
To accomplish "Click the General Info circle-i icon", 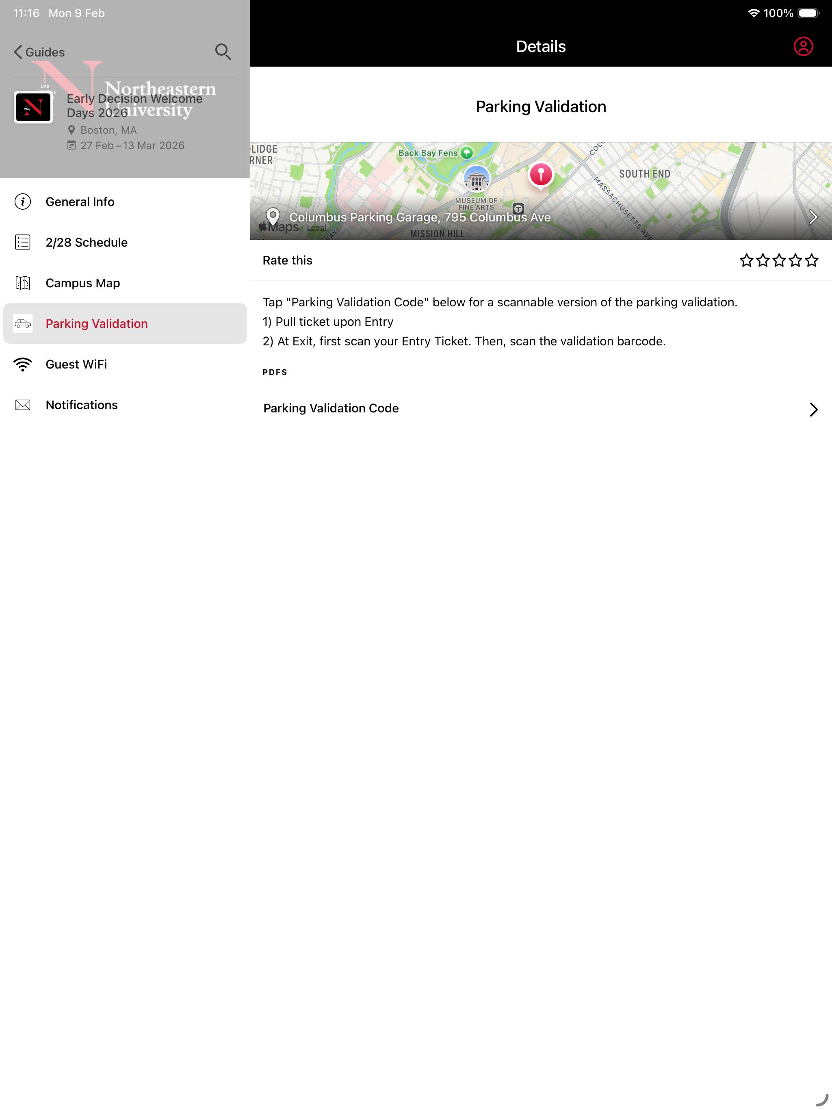I will click(x=23, y=202).
